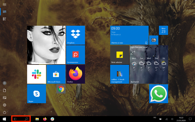Switch to All apps list view
The height and width of the screenshot is (122, 195).
point(5,19)
